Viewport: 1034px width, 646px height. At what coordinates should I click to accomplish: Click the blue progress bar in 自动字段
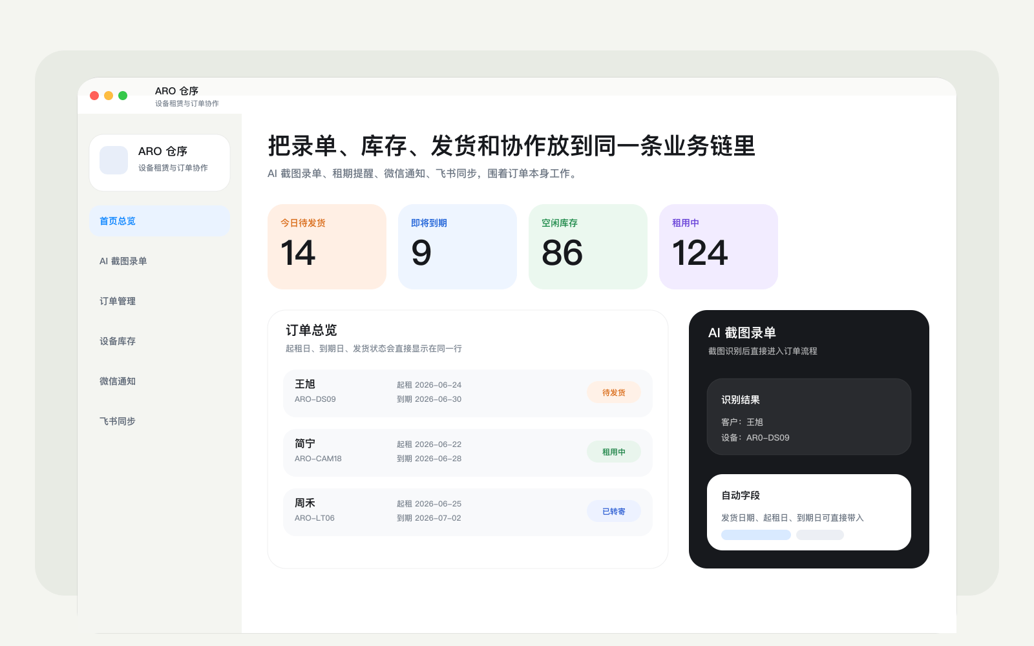point(756,535)
